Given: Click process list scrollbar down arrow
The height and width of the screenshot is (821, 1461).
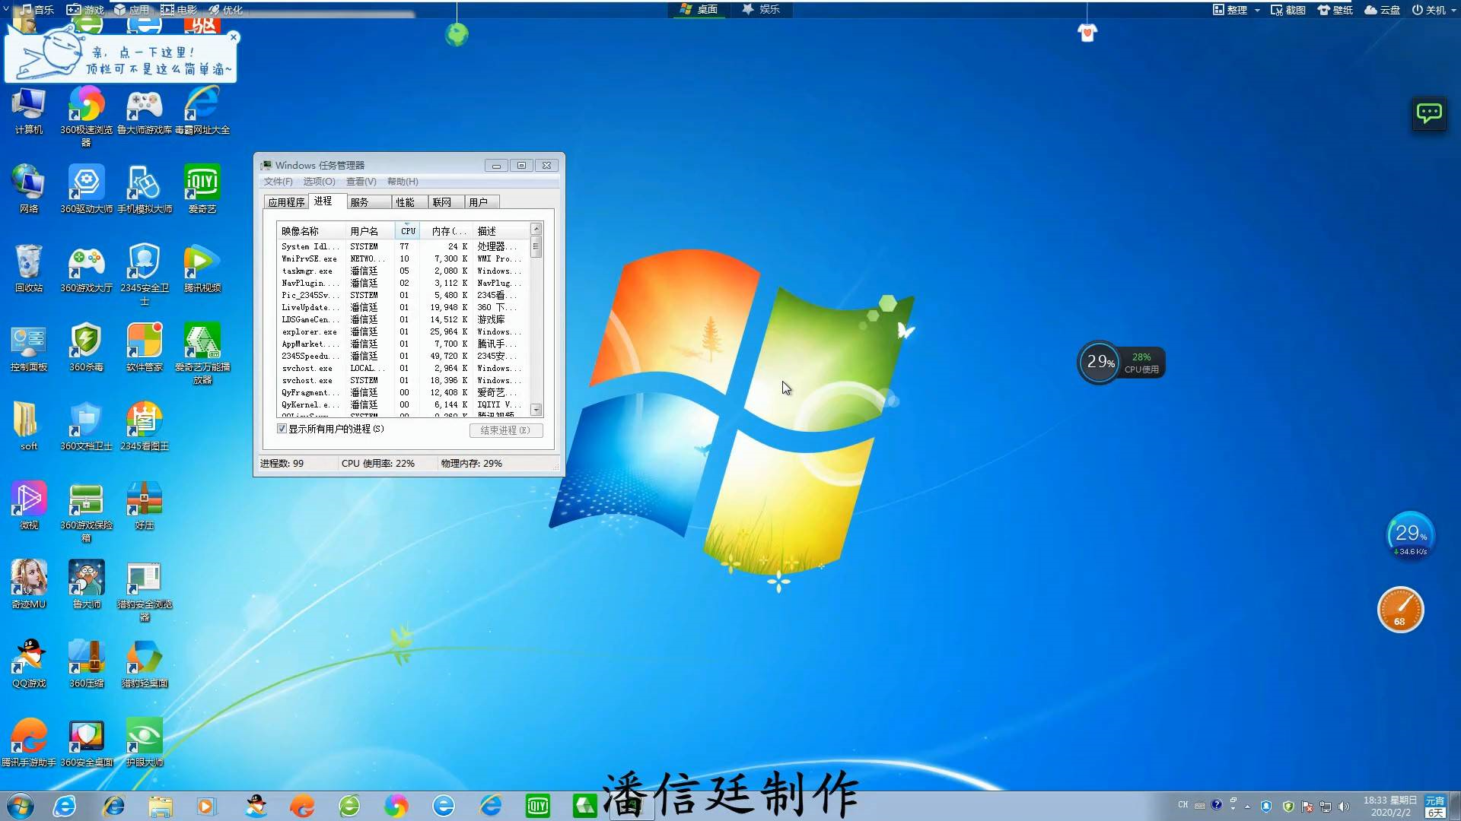Looking at the screenshot, I should tap(536, 410).
